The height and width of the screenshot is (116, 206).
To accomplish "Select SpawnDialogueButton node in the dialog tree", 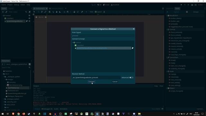I will click(104, 48).
